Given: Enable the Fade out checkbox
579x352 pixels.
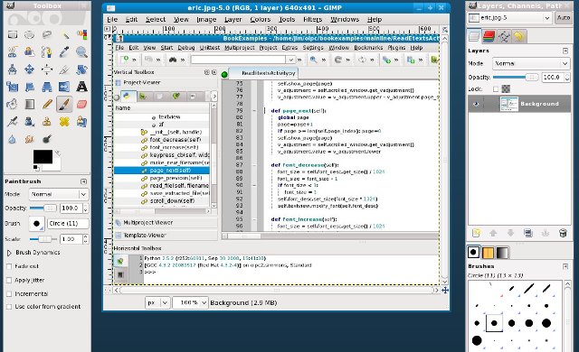Looking at the screenshot, I should click(9, 266).
